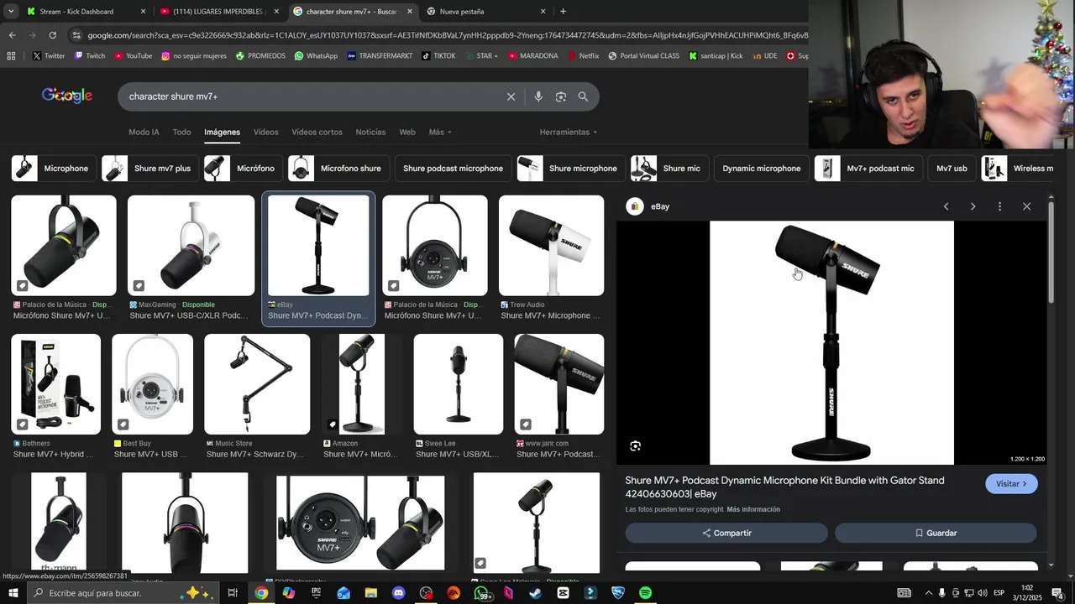Viewport: 1075px width, 604px height.
Task: Open the Más información link
Action: coord(753,509)
